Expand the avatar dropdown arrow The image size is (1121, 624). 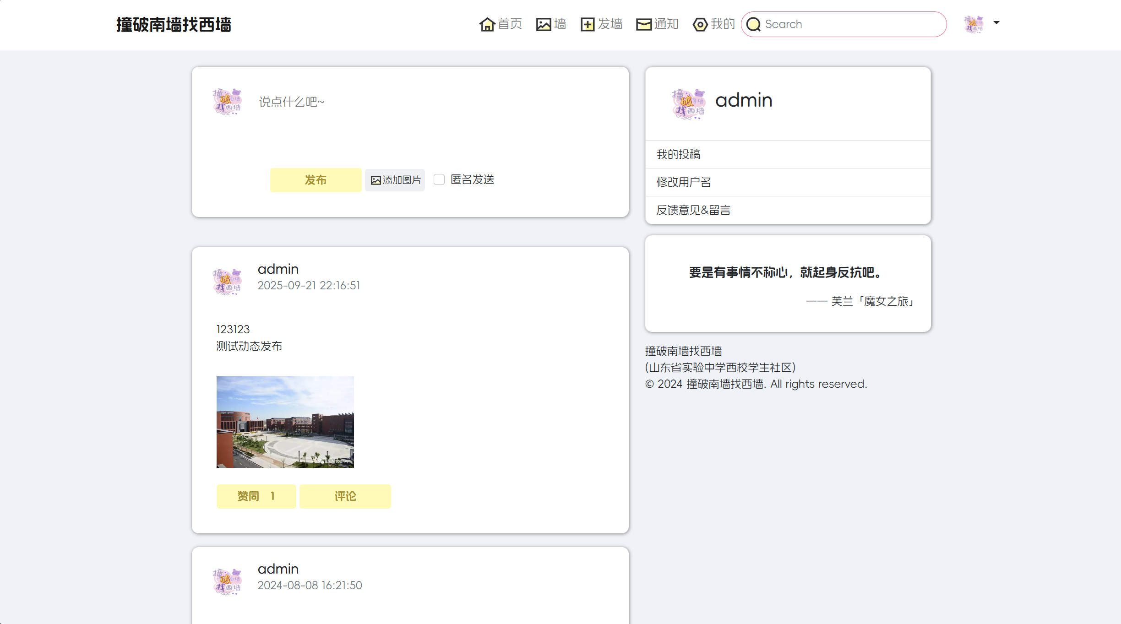[x=996, y=23]
